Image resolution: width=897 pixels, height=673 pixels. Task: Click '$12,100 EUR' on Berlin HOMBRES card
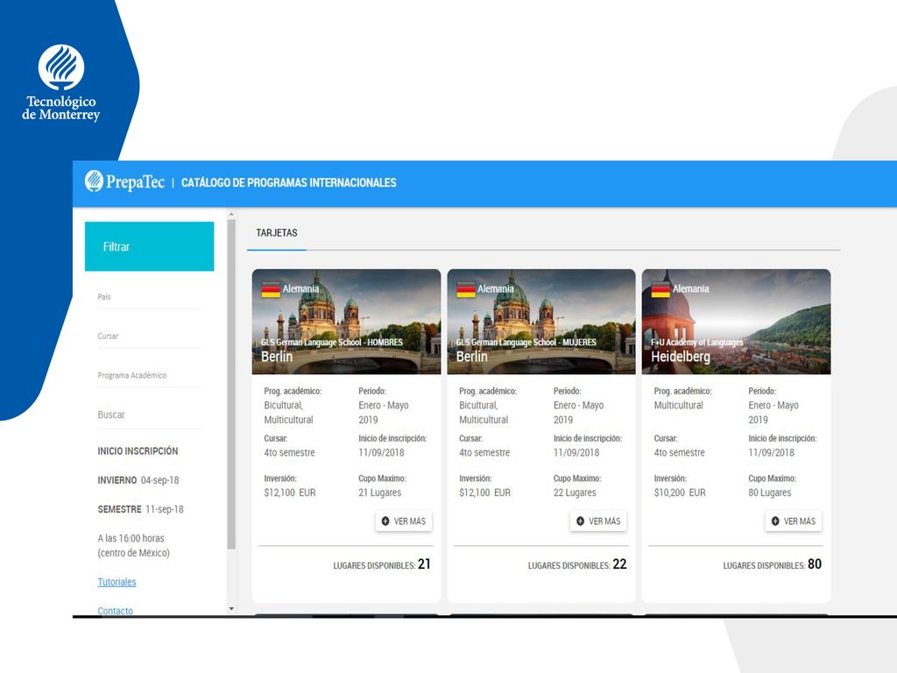pyautogui.click(x=290, y=492)
